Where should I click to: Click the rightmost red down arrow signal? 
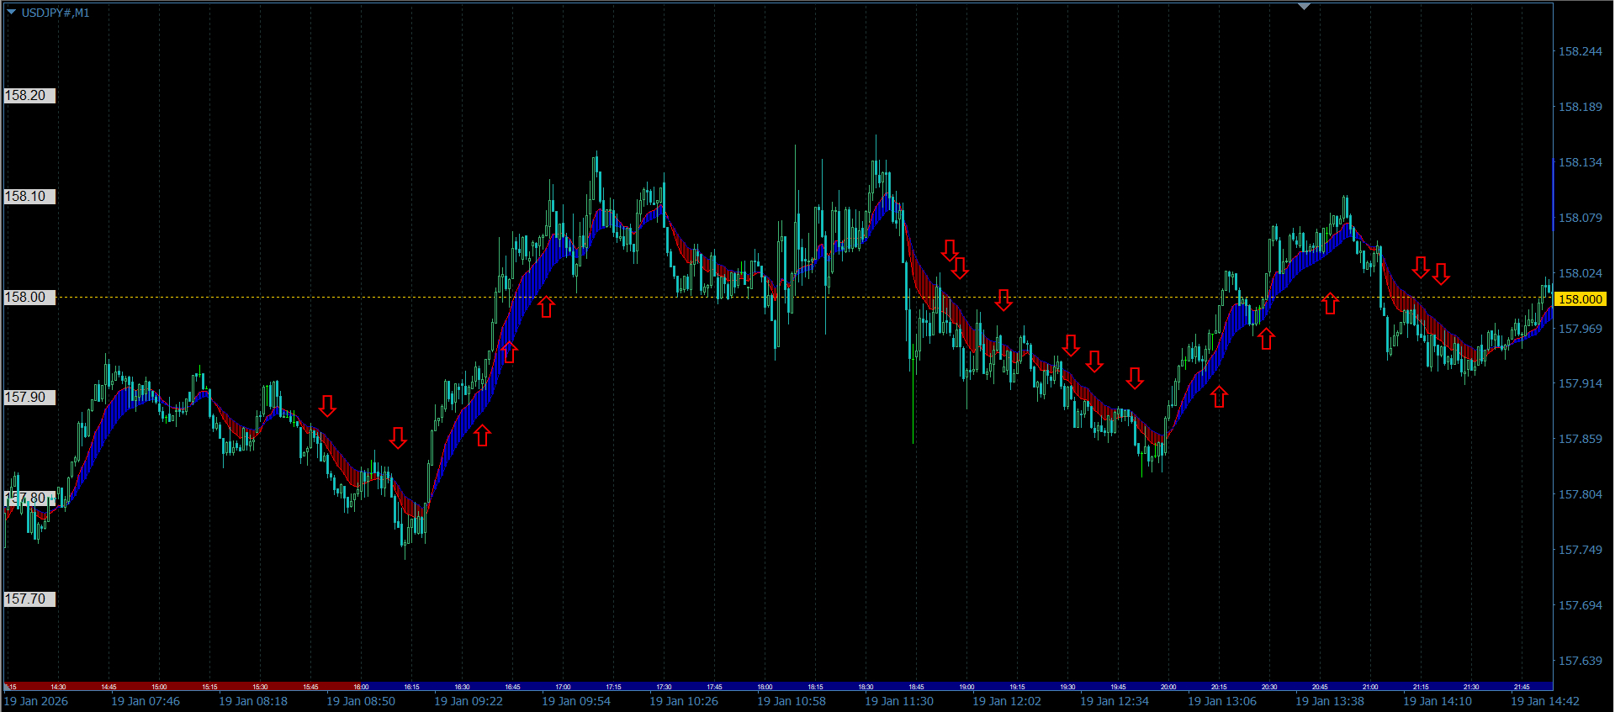pos(1441,274)
